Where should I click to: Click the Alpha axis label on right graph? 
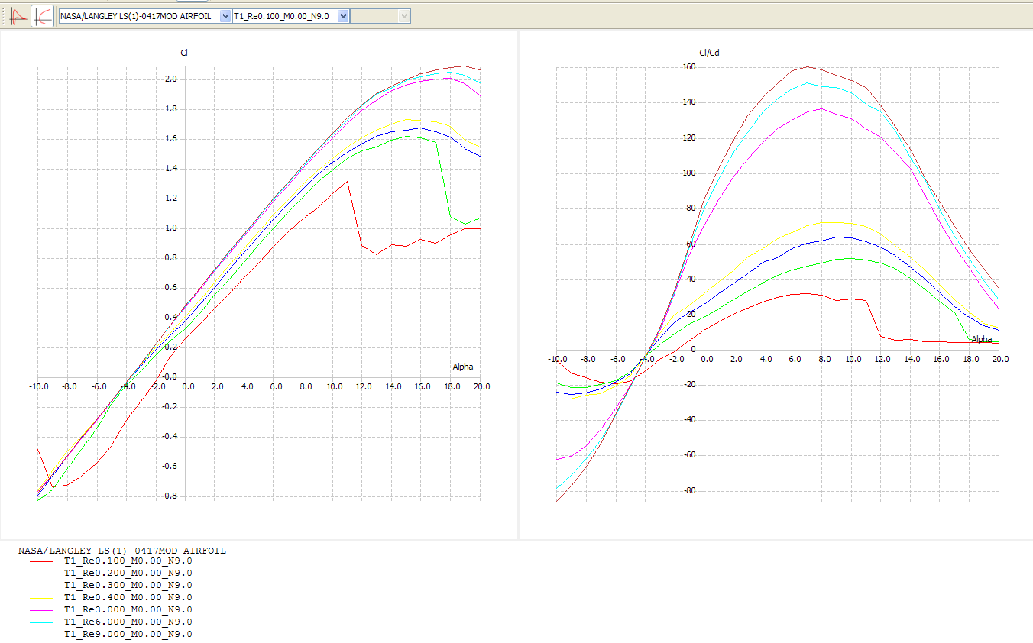click(981, 339)
